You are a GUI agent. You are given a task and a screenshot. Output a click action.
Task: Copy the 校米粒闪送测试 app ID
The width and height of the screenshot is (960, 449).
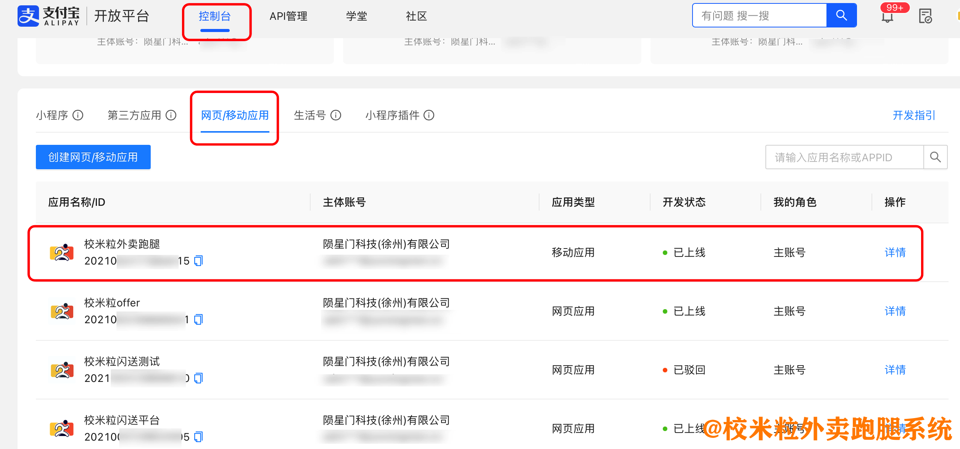pyautogui.click(x=198, y=378)
